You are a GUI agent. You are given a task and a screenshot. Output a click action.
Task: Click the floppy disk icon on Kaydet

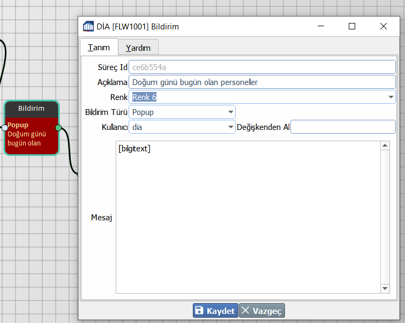[199, 311]
